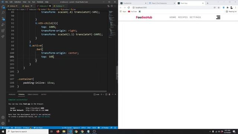
Task: Change line ending via CRLF in status bar
Action: pos(89,128)
